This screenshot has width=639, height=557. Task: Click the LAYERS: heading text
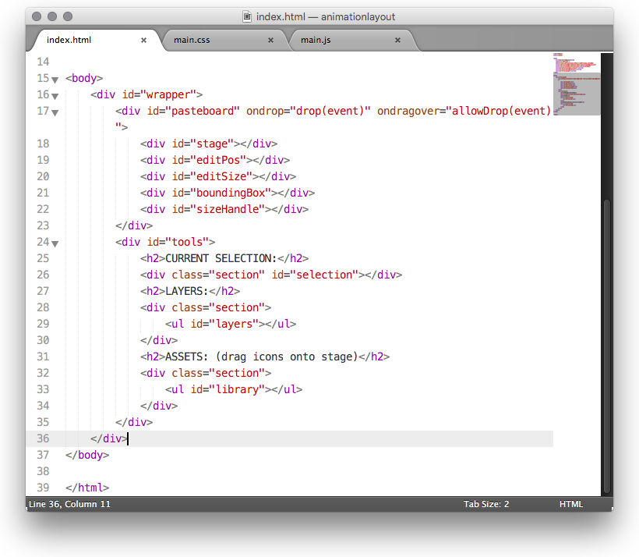(x=187, y=291)
